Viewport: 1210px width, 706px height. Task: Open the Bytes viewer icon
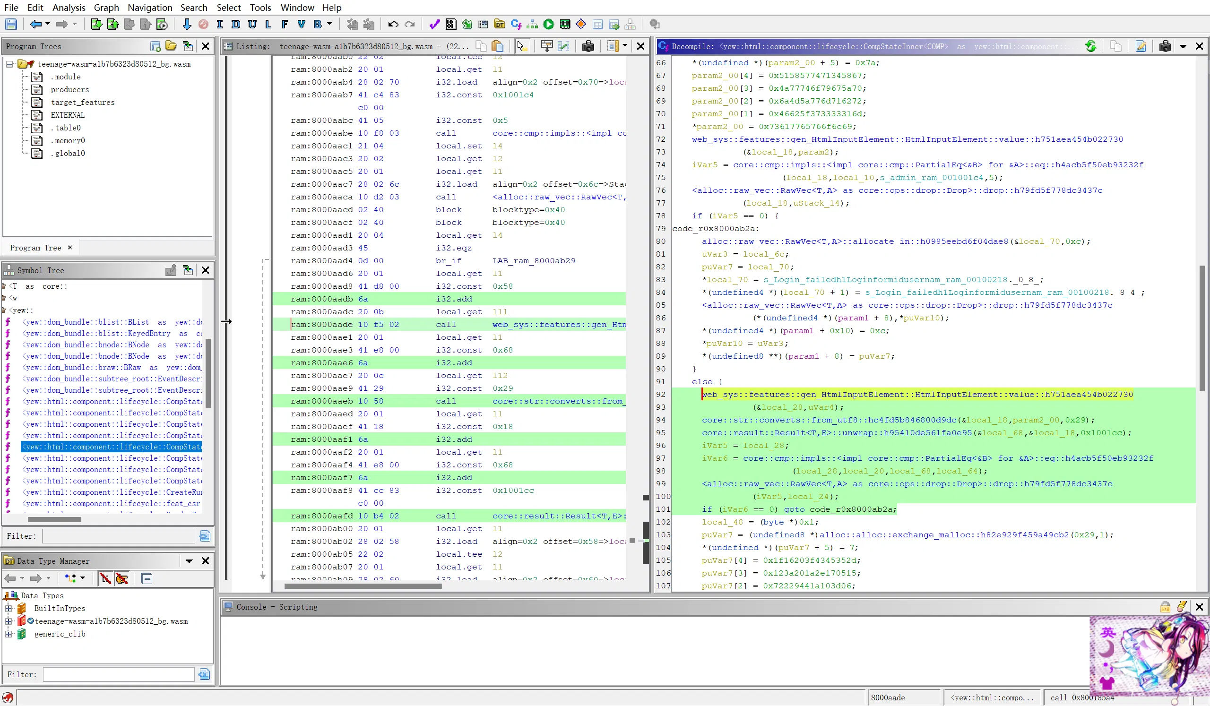click(451, 24)
